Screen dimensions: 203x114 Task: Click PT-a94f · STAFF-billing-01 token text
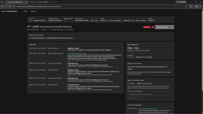pyautogui.click(x=140, y=84)
